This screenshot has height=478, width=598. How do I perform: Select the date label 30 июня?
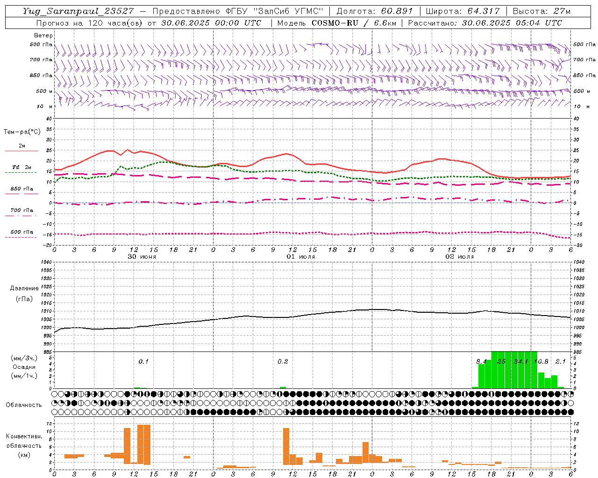[142, 257]
